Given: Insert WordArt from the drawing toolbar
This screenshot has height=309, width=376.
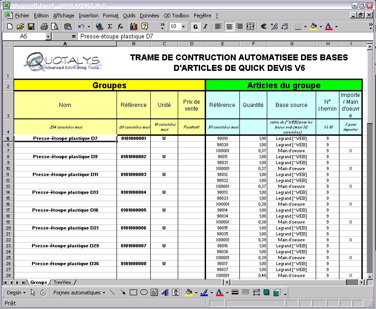Looking at the screenshot, I should (164, 293).
